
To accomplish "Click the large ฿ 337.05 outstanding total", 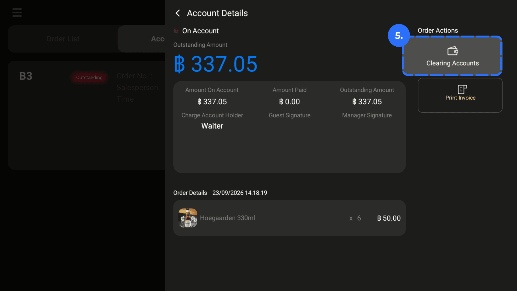I will tap(215, 64).
